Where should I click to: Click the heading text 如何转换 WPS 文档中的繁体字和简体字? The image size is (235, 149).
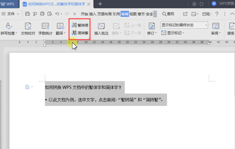click(83, 87)
